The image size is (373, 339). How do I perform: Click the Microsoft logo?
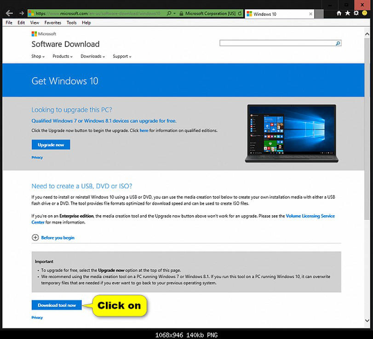point(44,34)
